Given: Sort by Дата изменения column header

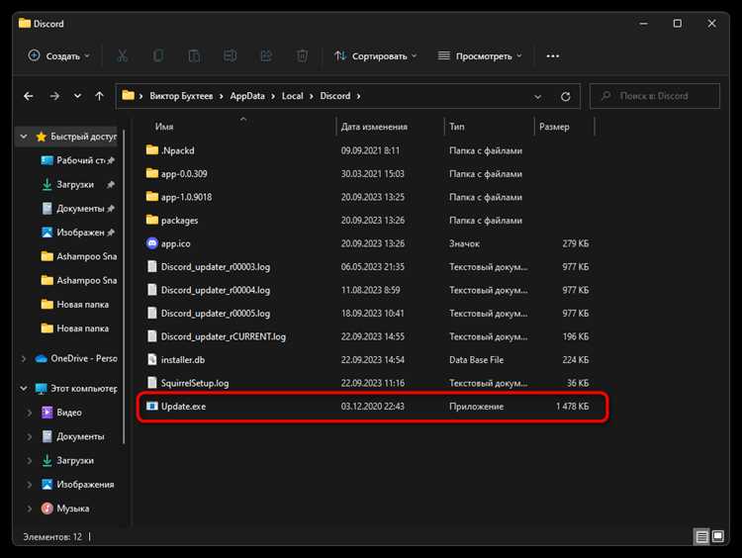Looking at the screenshot, I should click(374, 127).
